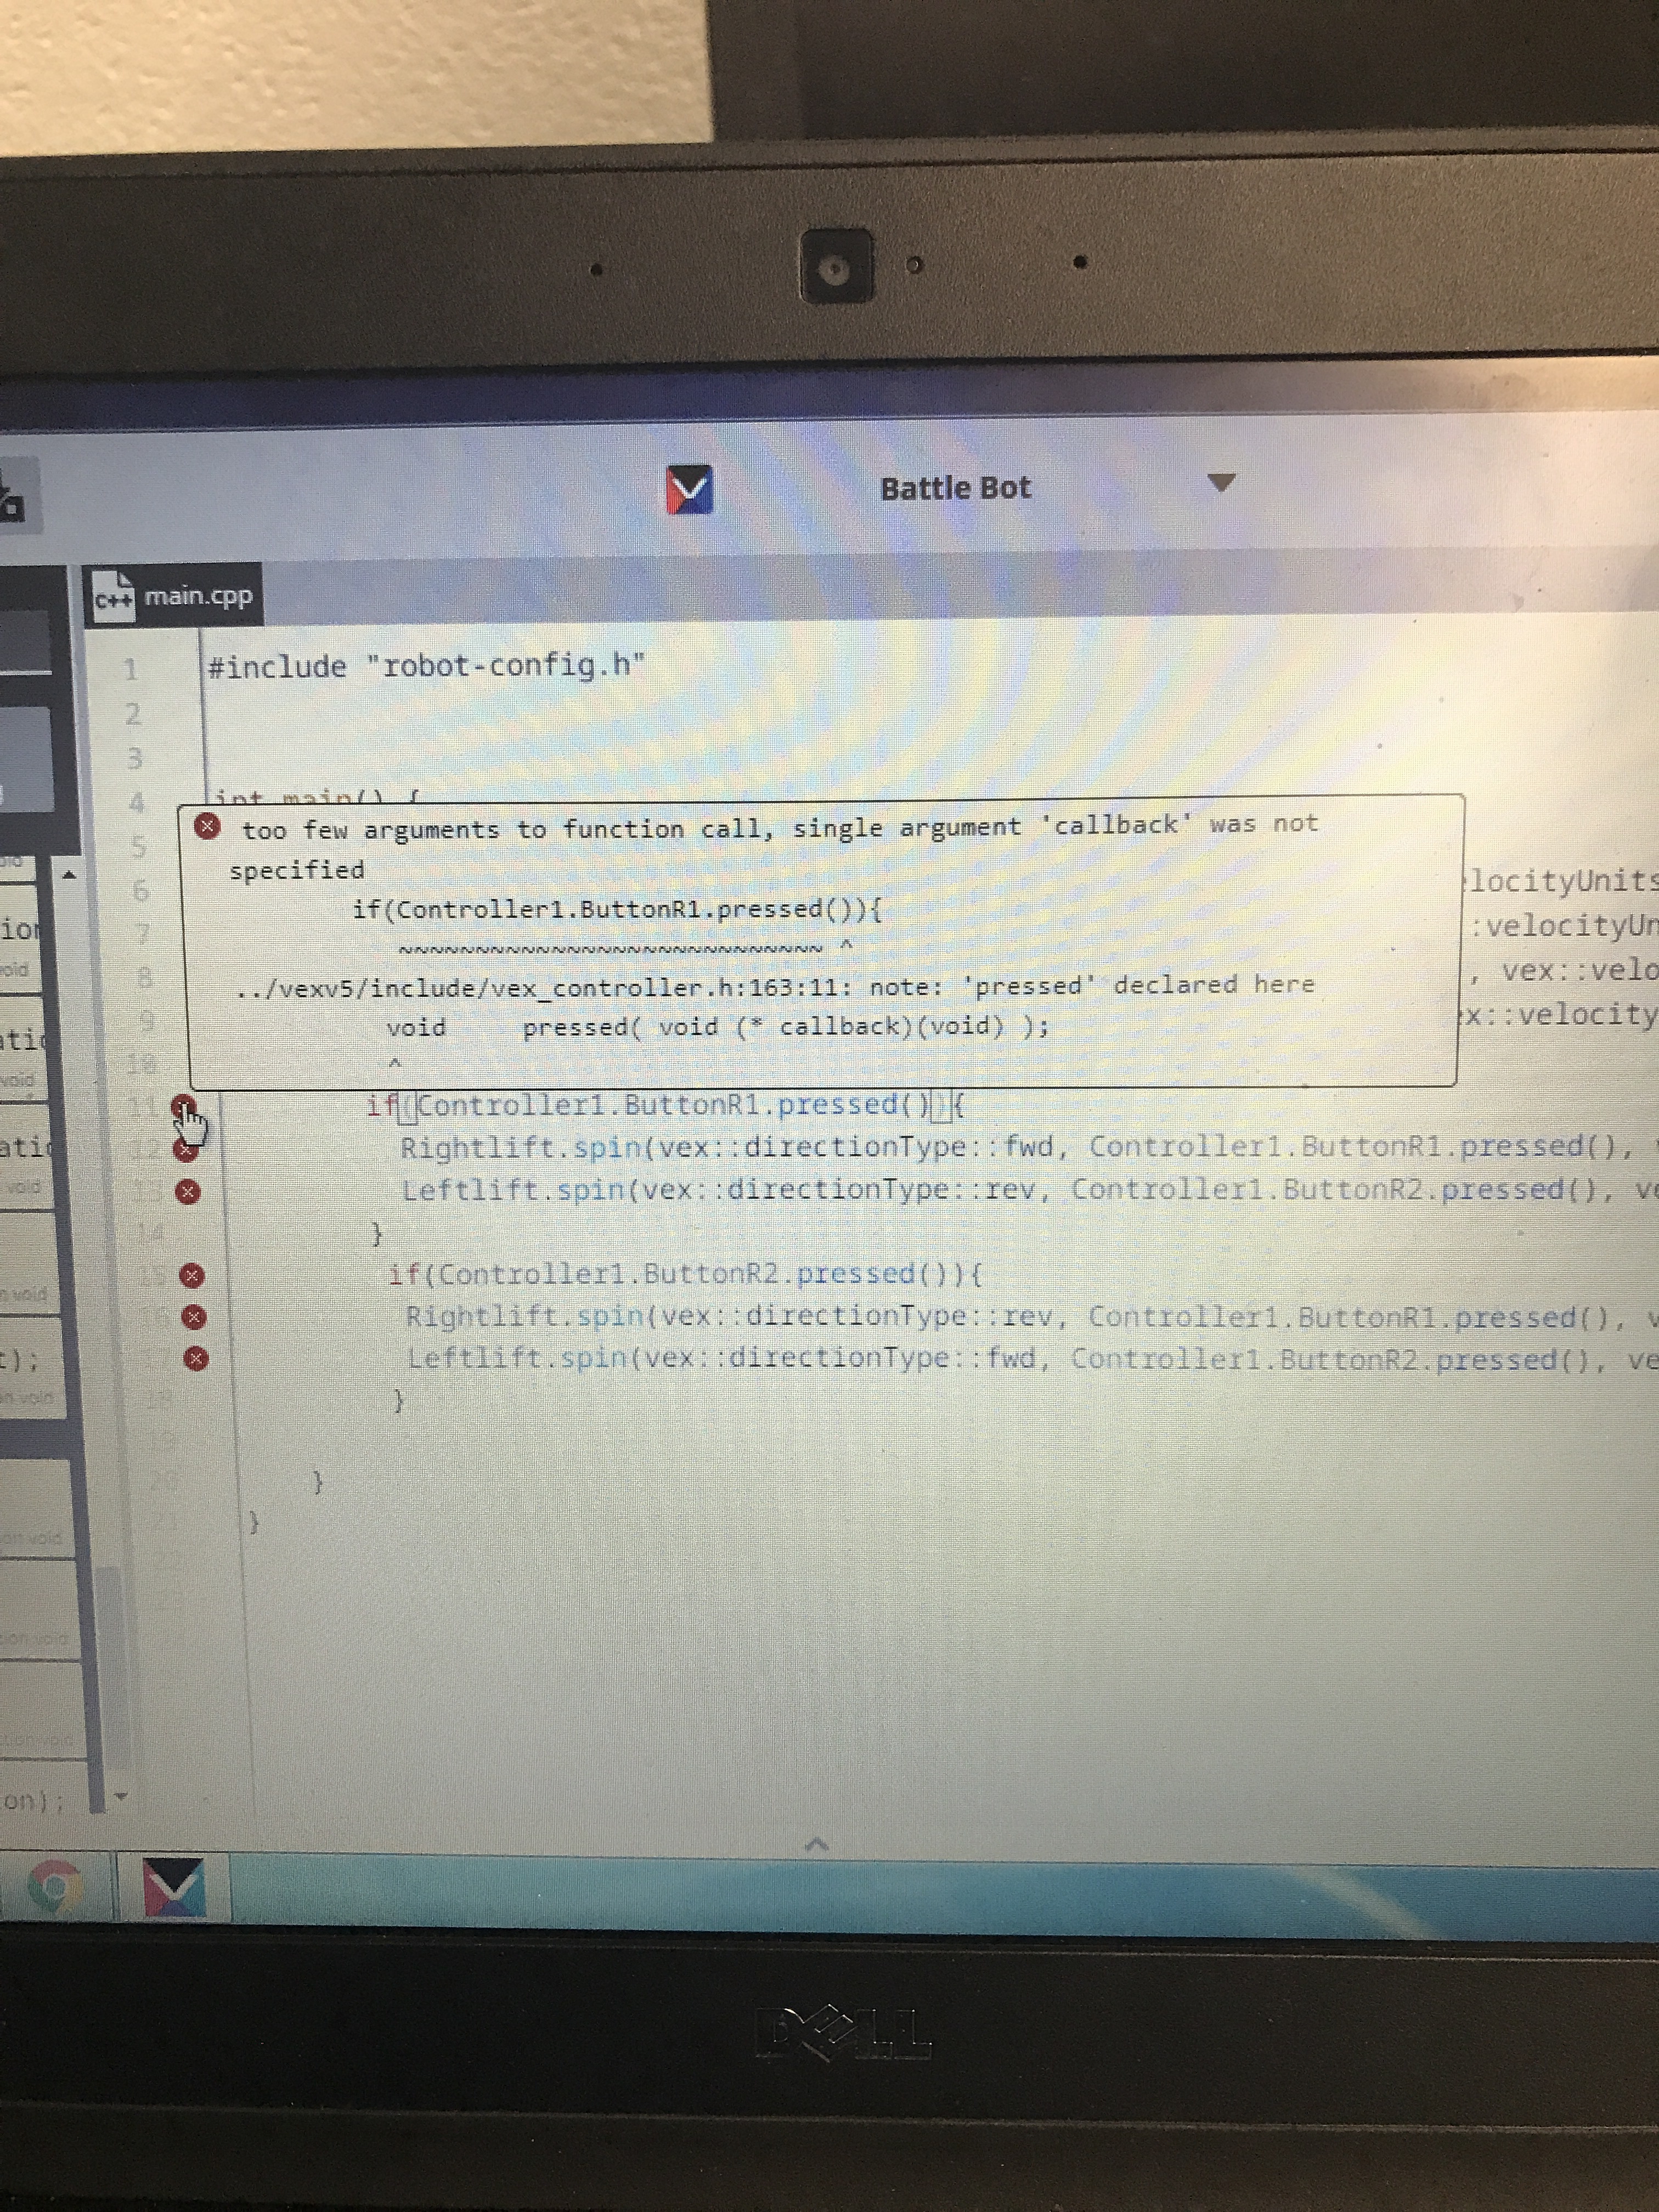This screenshot has height=2212, width=1659.
Task: Expand bottom output panel with up chevron
Action: click(x=817, y=1845)
